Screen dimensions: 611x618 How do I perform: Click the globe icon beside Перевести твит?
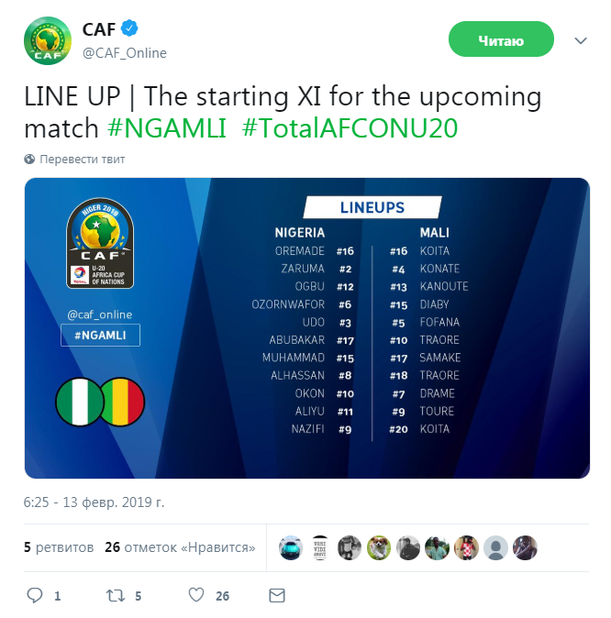click(29, 159)
